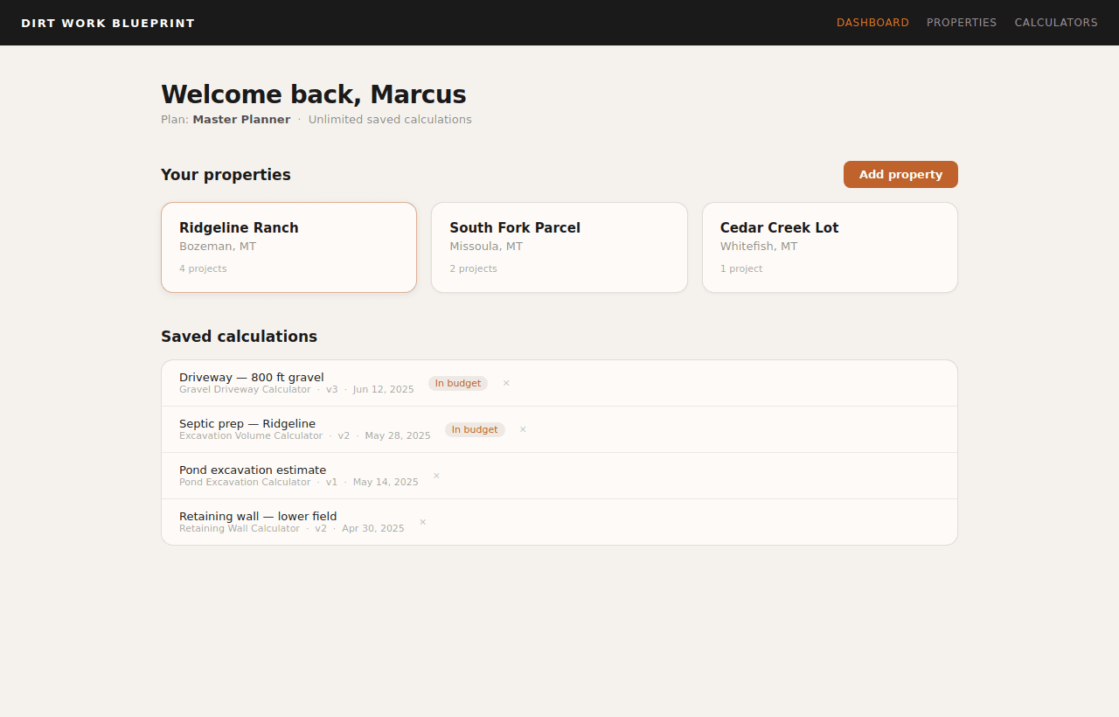Click the Add property button
Viewport: 1119px width, 717px height.
click(x=900, y=174)
